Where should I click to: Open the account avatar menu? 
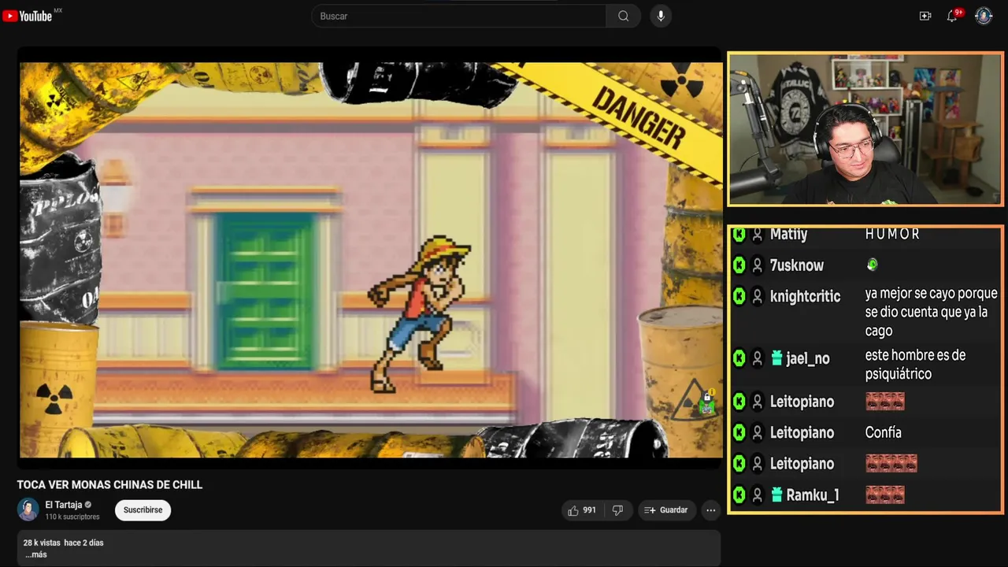pyautogui.click(x=984, y=16)
